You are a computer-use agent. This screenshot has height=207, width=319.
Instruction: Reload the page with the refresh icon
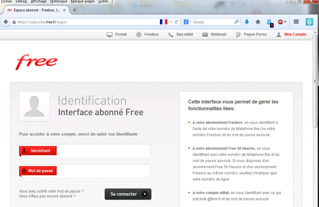tap(176, 22)
